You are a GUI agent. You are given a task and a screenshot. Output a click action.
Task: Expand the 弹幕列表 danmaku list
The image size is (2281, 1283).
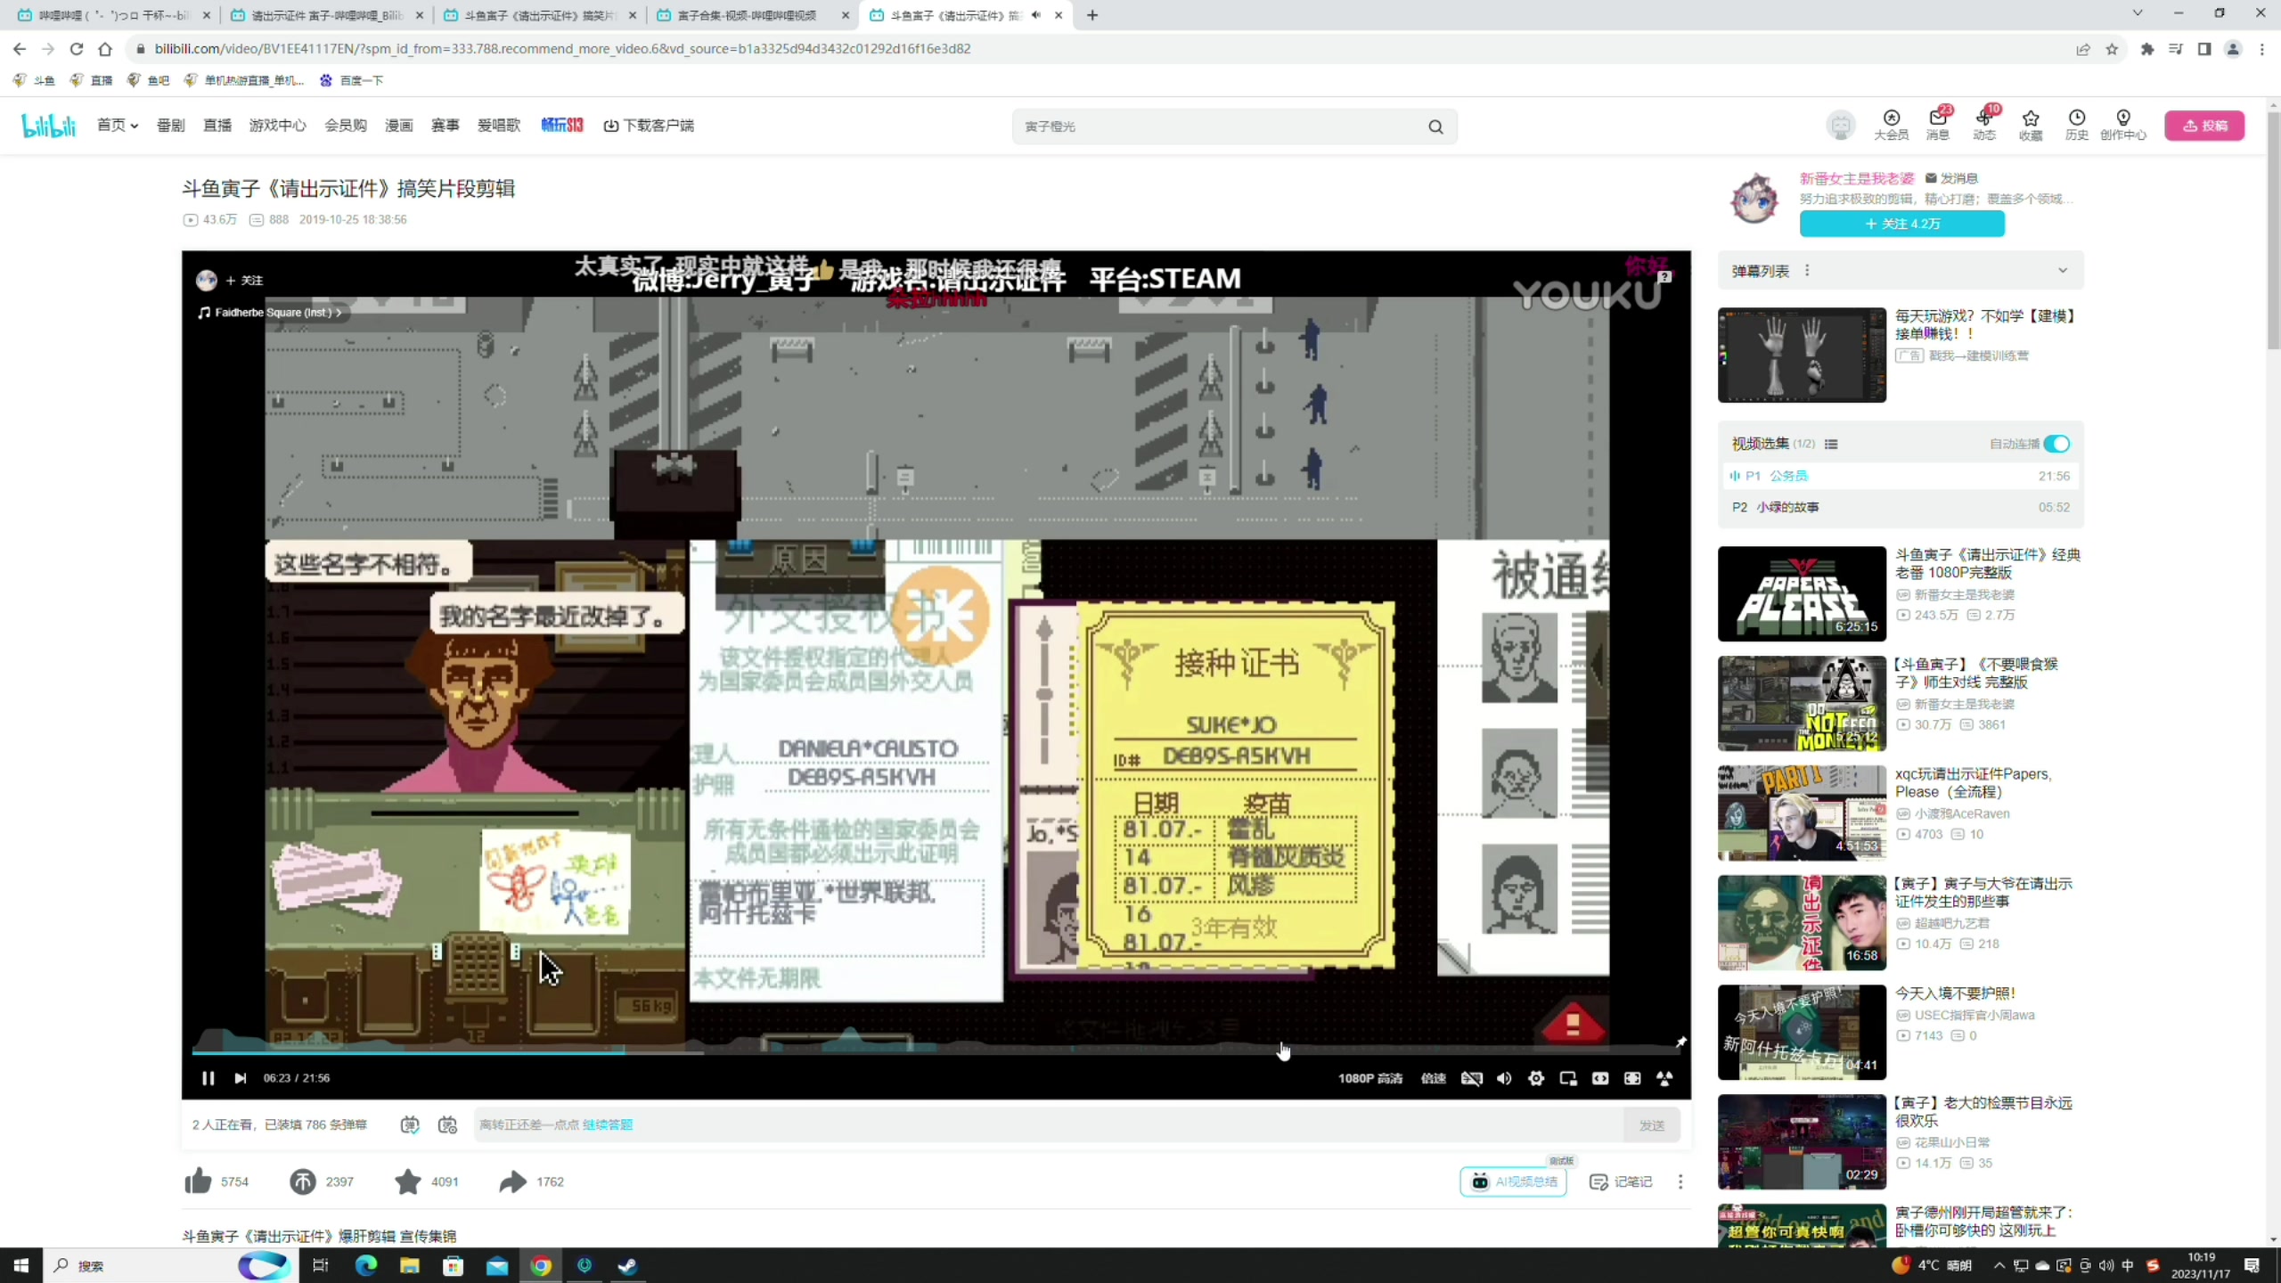point(2062,271)
